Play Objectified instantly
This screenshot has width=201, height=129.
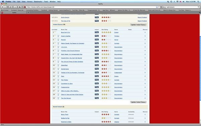pyautogui.click(x=97, y=65)
